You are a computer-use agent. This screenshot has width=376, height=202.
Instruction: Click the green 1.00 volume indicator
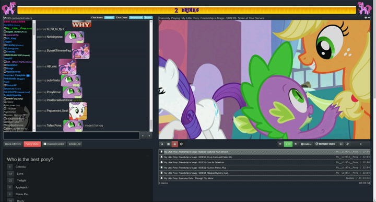pyautogui.click(x=288, y=144)
